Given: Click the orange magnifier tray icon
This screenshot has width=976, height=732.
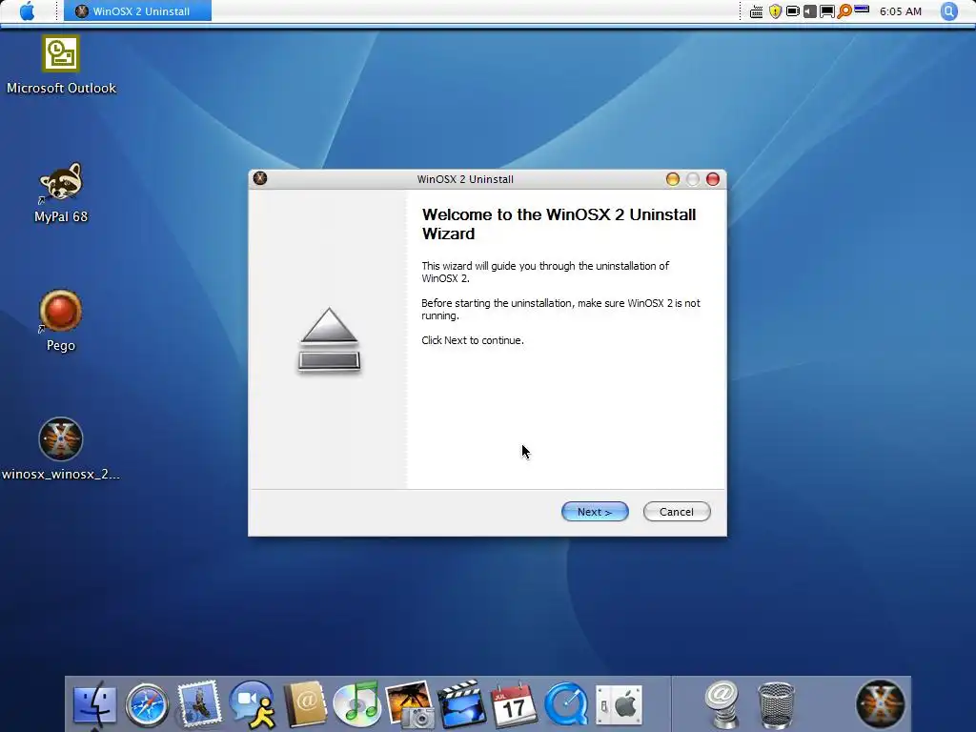Looking at the screenshot, I should [x=844, y=11].
